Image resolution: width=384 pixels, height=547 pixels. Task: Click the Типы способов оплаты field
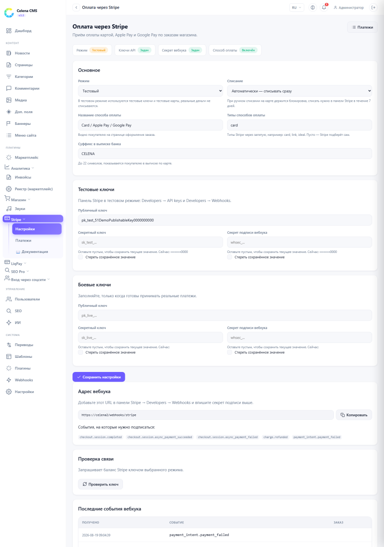point(299,125)
